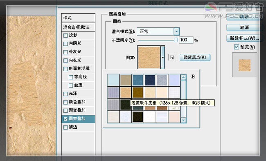266x161 pixels.
Task: Choose the dark navy blue pattern swatch
Action: click(150, 80)
